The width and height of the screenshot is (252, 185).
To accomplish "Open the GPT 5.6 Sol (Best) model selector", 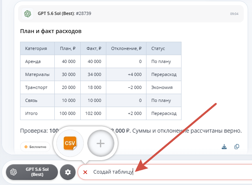I will [x=32, y=172].
